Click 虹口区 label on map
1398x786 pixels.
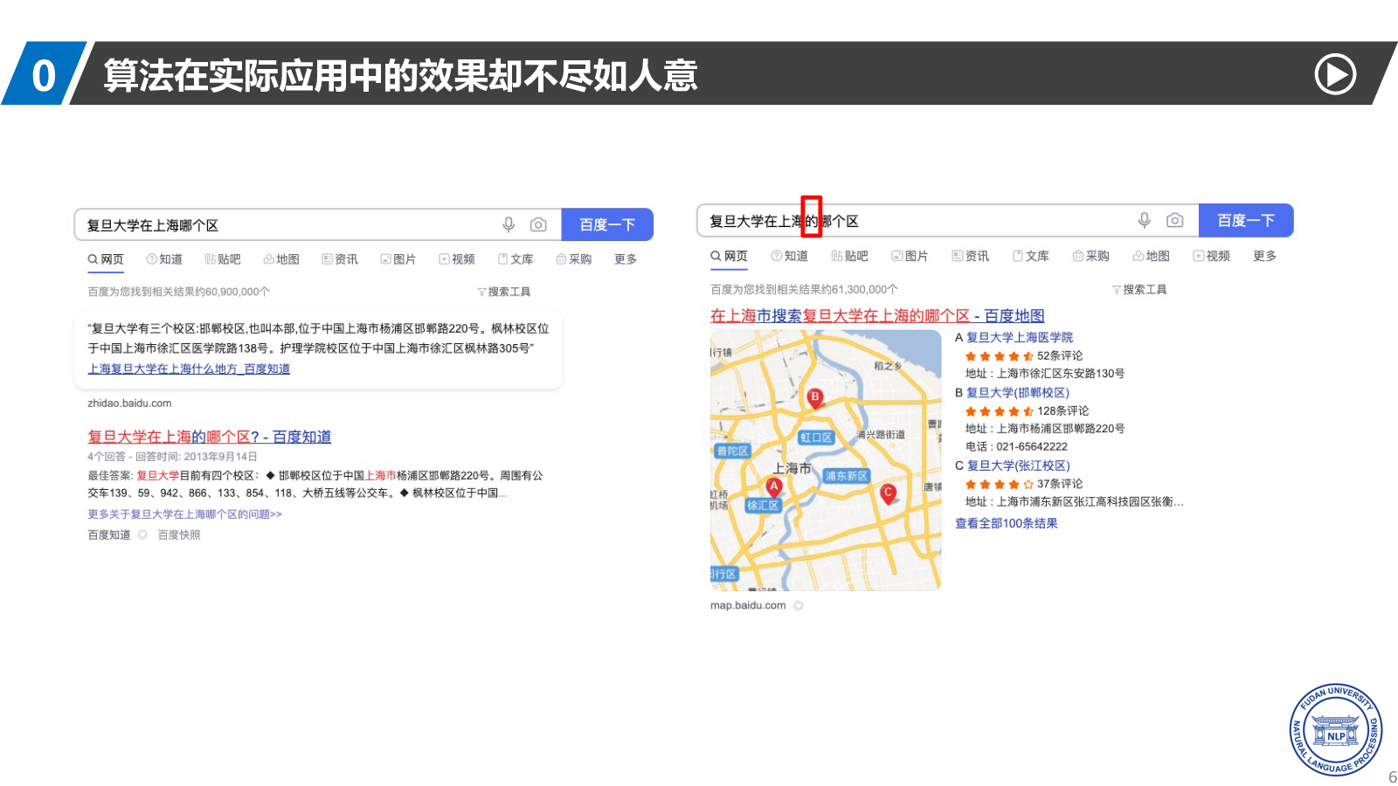[817, 438]
